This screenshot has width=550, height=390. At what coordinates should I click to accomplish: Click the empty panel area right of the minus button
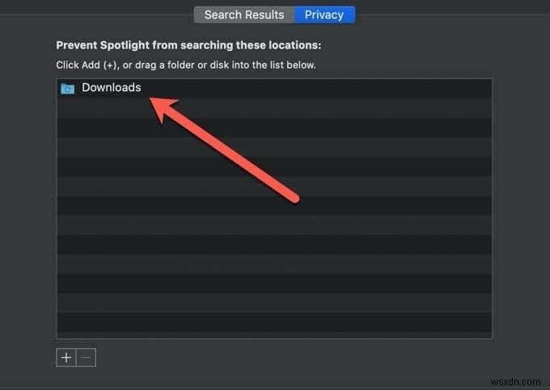[283, 358]
